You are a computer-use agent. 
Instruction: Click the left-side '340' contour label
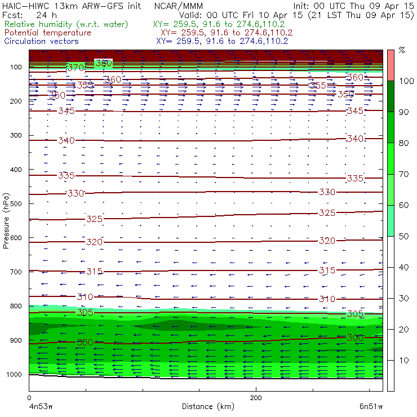point(66,140)
